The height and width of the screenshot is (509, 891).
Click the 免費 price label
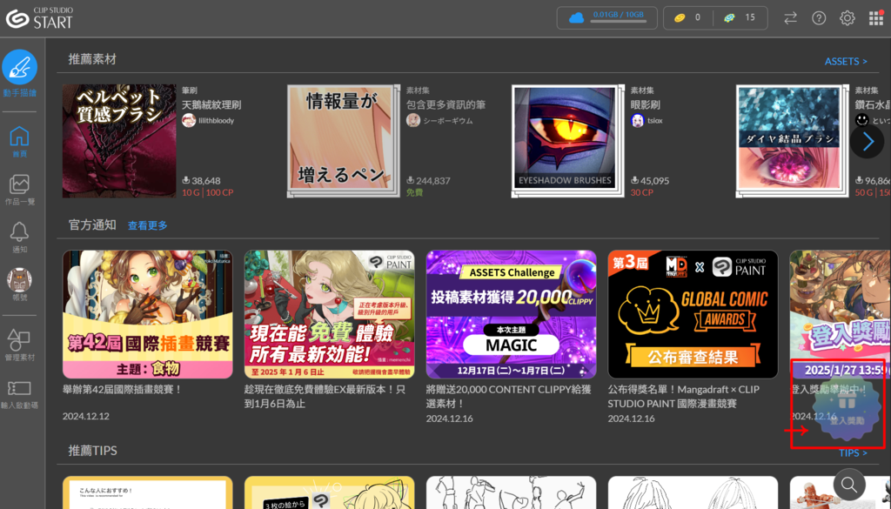click(415, 192)
